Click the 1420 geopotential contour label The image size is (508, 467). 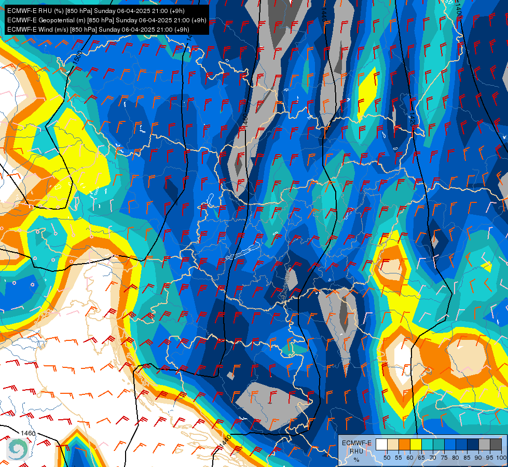412,119
